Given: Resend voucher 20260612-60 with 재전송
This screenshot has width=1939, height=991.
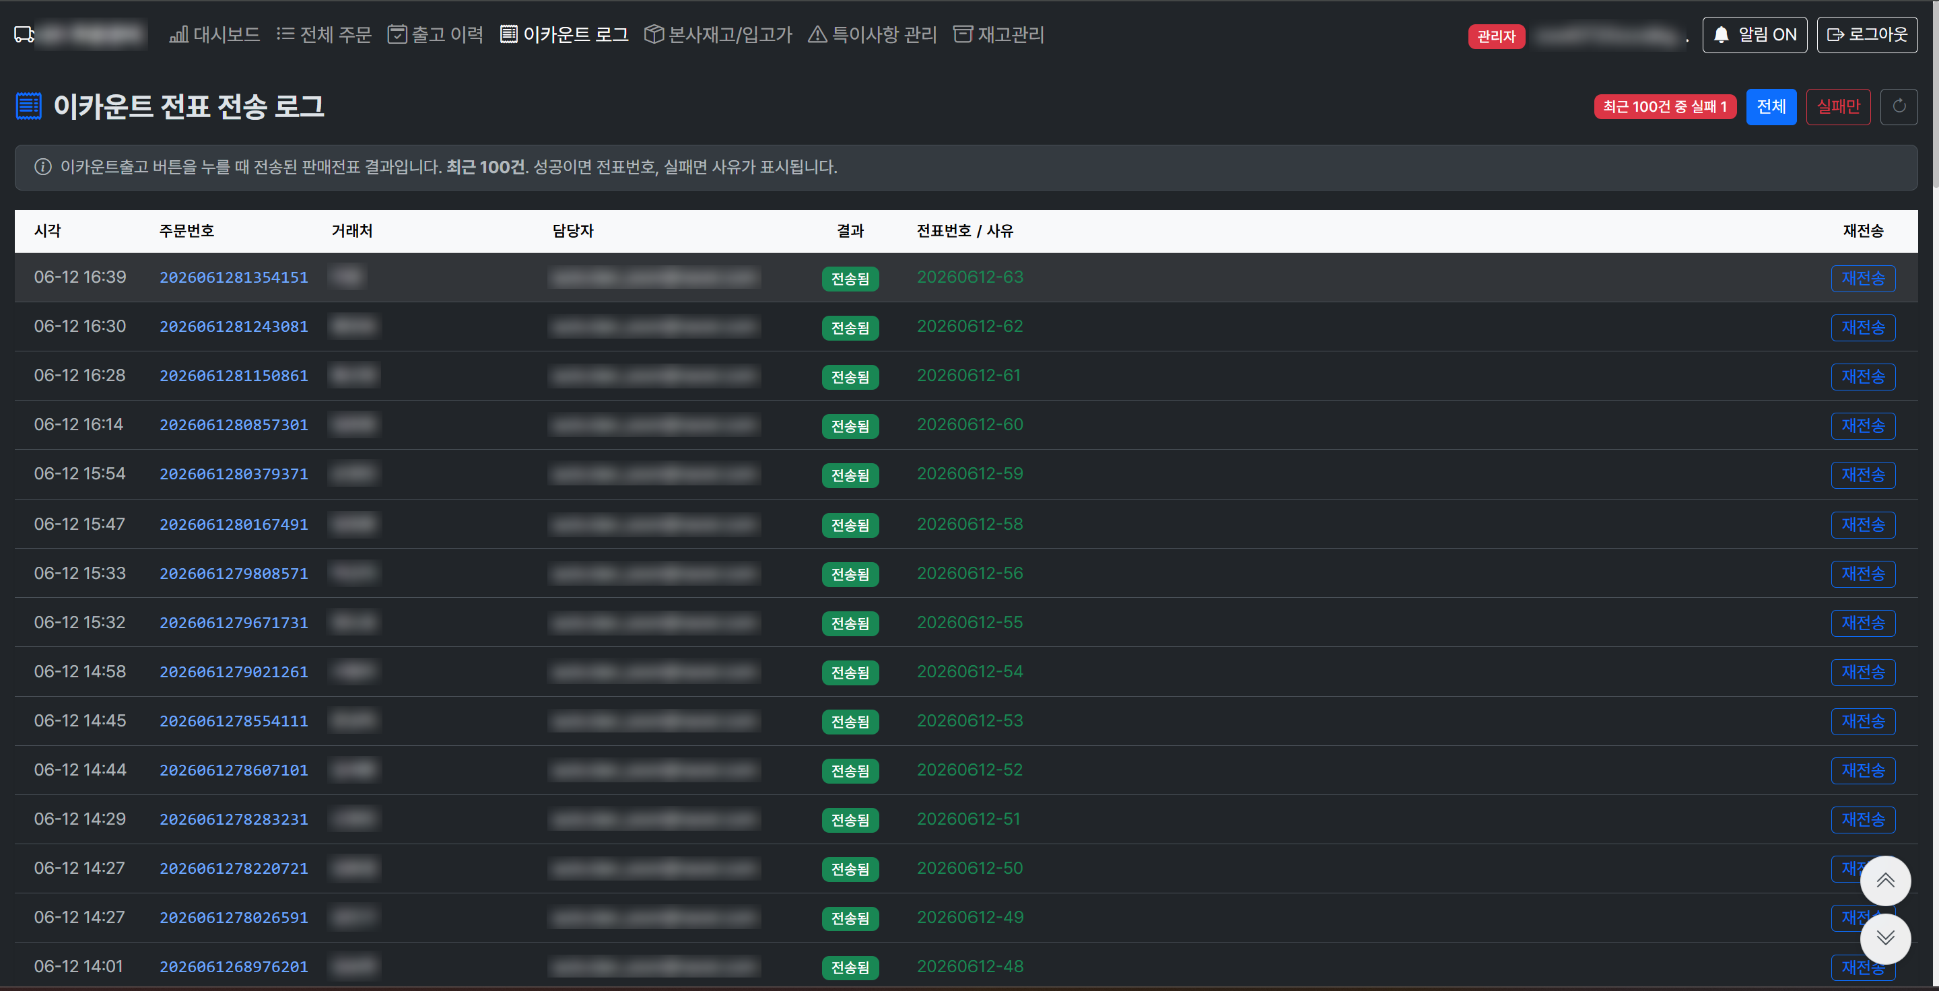Looking at the screenshot, I should click(1862, 426).
